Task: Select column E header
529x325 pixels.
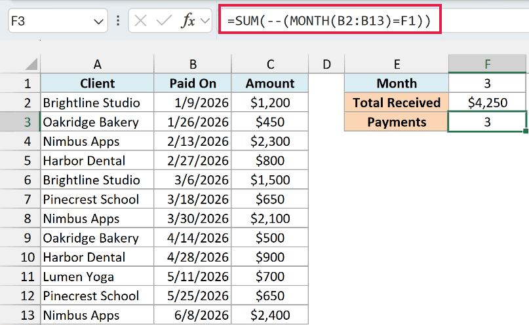Action: pos(397,64)
